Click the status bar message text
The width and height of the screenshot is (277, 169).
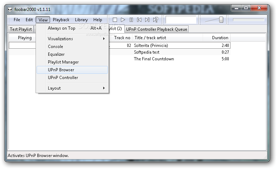pos(38,156)
